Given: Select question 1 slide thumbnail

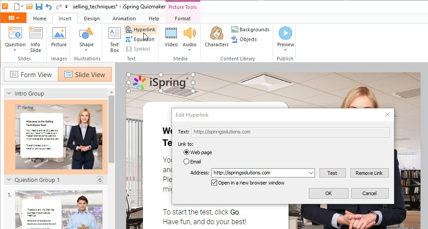Looking at the screenshot, I should click(x=59, y=210).
